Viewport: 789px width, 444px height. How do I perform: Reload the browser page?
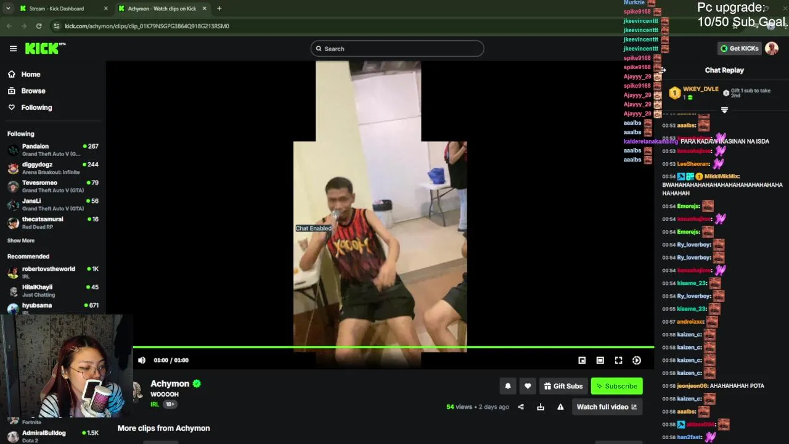(x=39, y=26)
